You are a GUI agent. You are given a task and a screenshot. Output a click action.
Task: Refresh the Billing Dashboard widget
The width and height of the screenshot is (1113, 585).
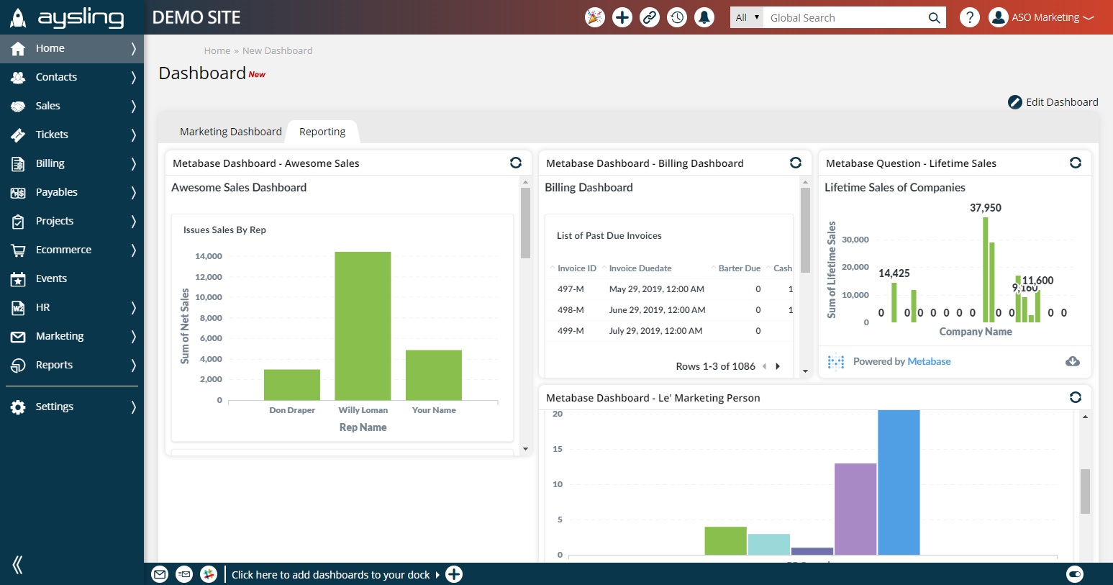coord(796,163)
